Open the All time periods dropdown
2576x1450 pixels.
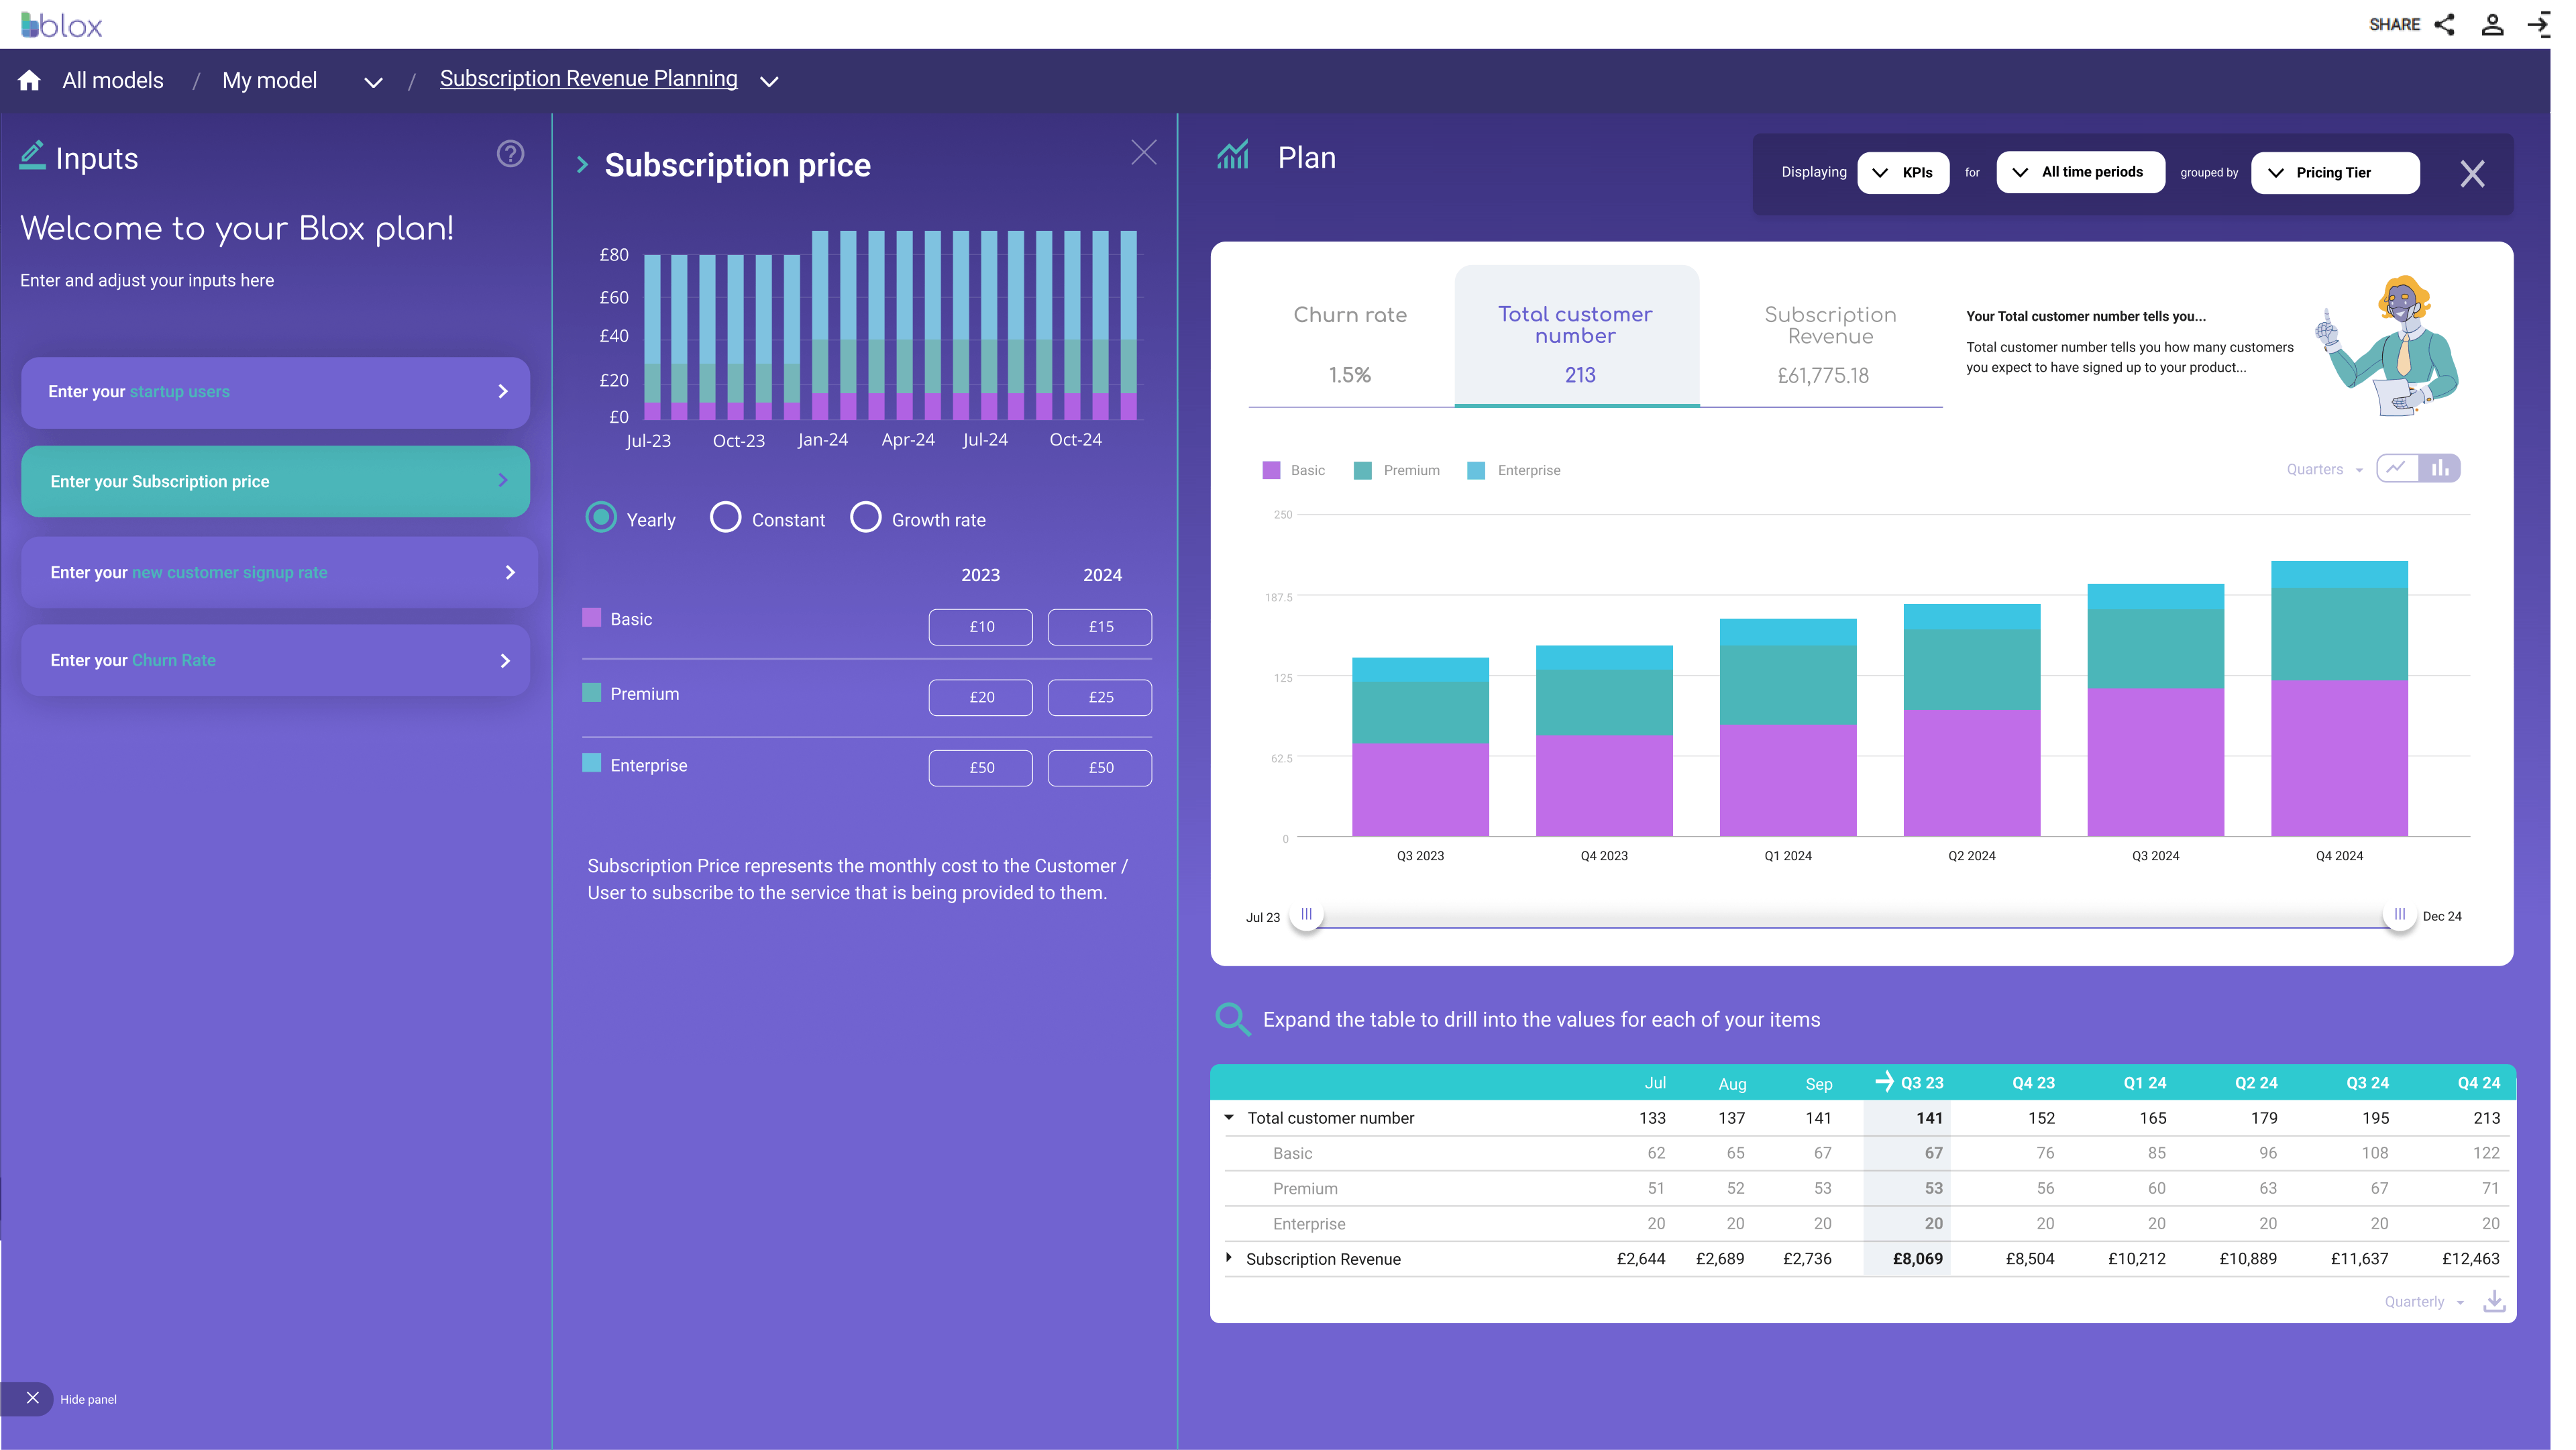2081,172
